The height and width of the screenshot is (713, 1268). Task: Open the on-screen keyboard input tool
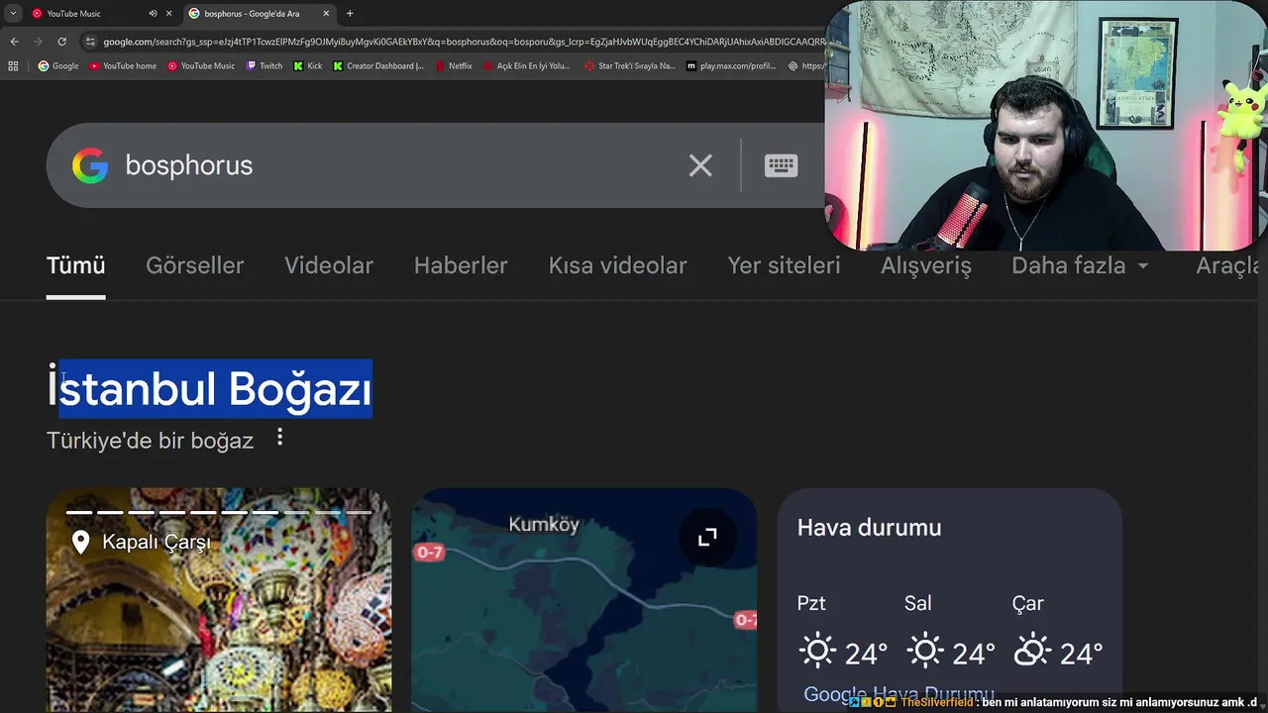pos(781,165)
